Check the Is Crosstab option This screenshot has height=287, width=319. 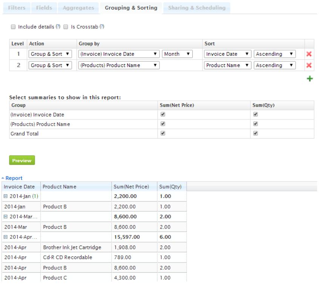[66, 27]
